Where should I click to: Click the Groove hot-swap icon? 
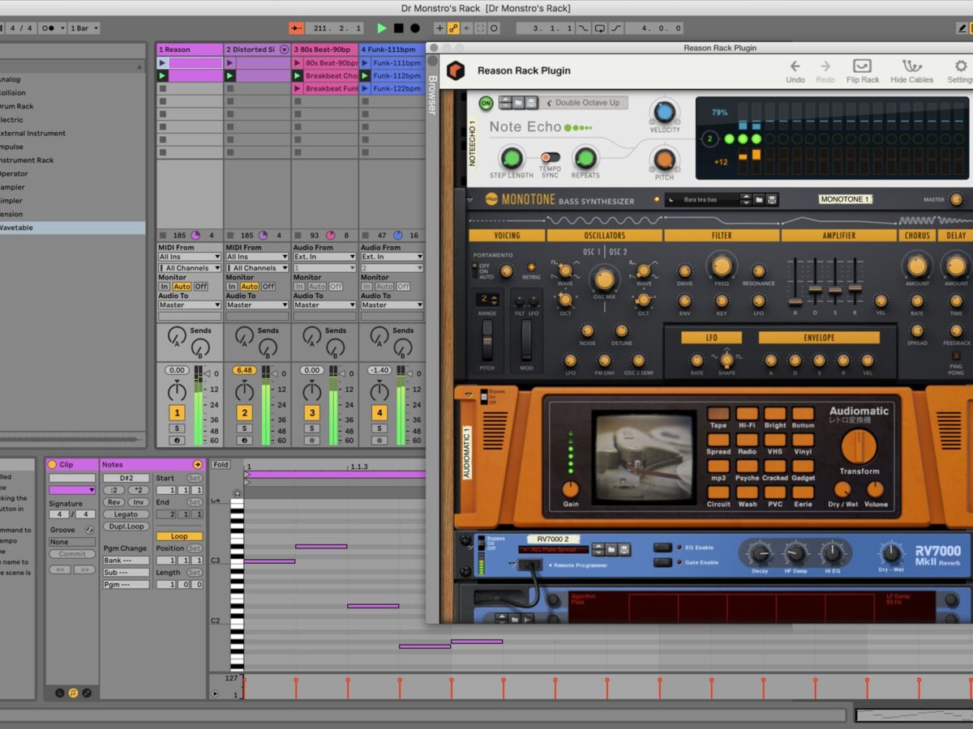[89, 530]
